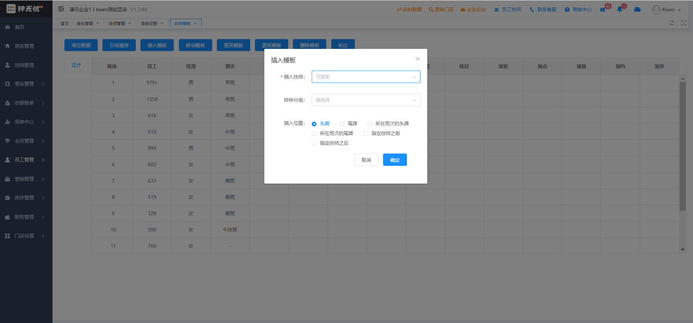The image size is (693, 323).
Task: Switch to the 首页 tab
Action: pos(65,23)
